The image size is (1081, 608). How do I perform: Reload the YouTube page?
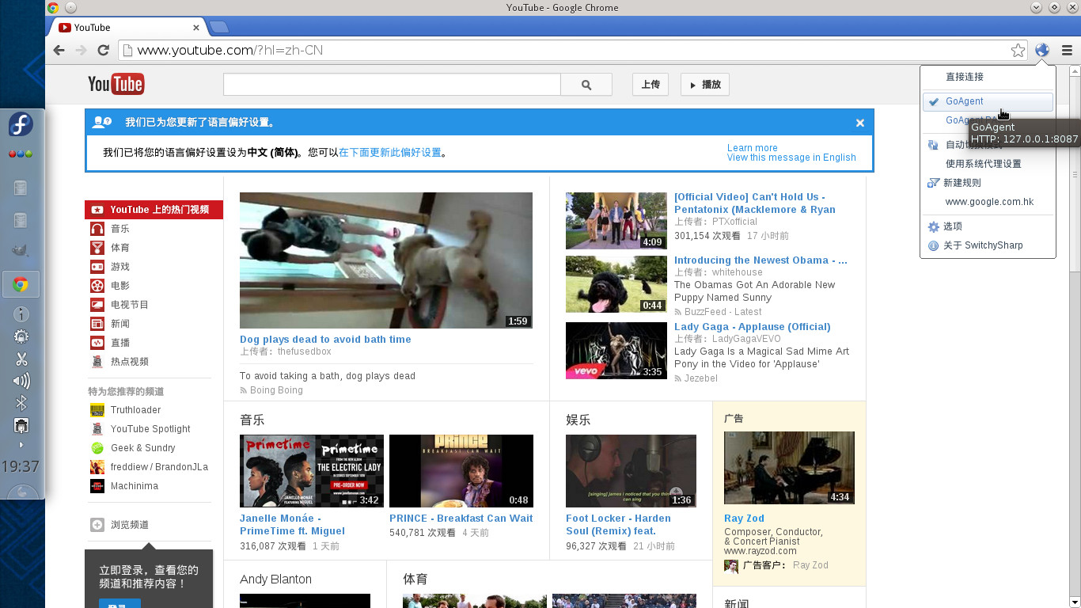103,50
